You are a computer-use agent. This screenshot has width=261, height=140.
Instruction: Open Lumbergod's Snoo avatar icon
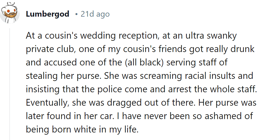click(10, 13)
